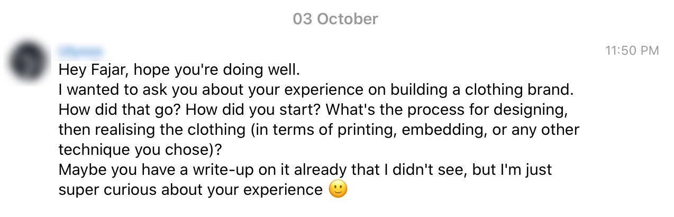The image size is (674, 217).
Task: Click the name Fajar in the greeting
Action: (105, 70)
